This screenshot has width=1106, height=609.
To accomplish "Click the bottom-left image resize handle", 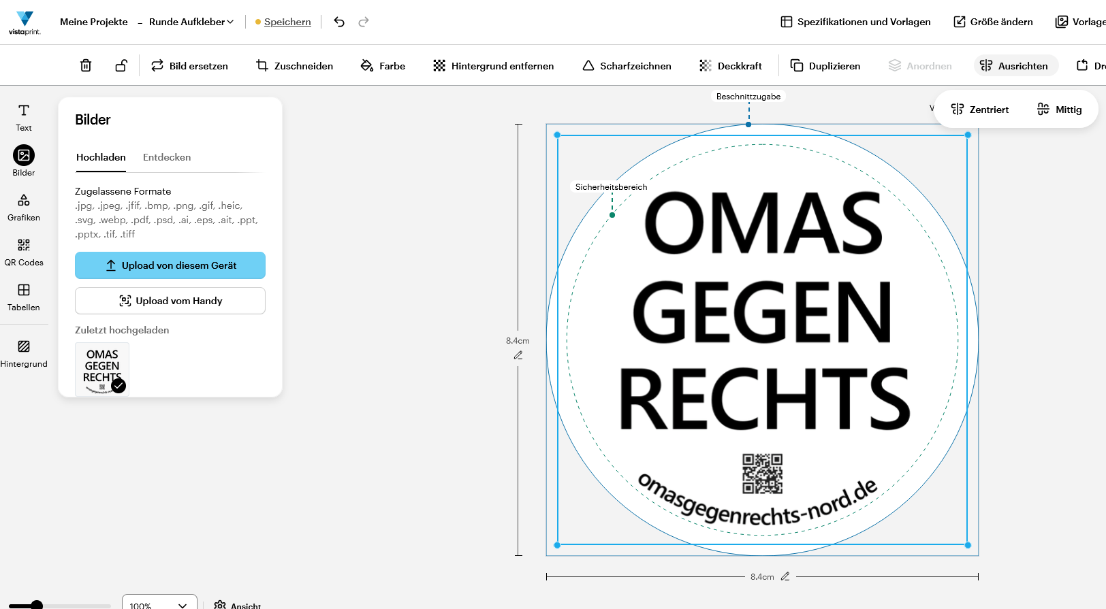I will point(557,545).
